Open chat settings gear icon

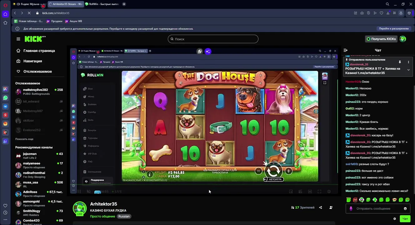coord(395,219)
